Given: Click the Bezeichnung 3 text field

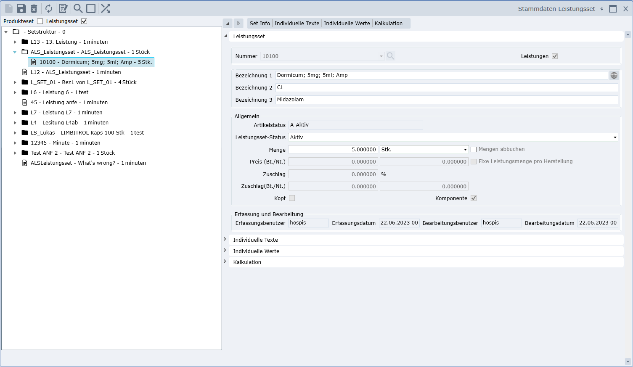Looking at the screenshot, I should click(446, 100).
